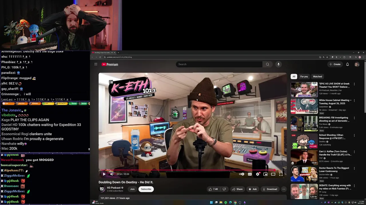Open the Create button

point(335,64)
